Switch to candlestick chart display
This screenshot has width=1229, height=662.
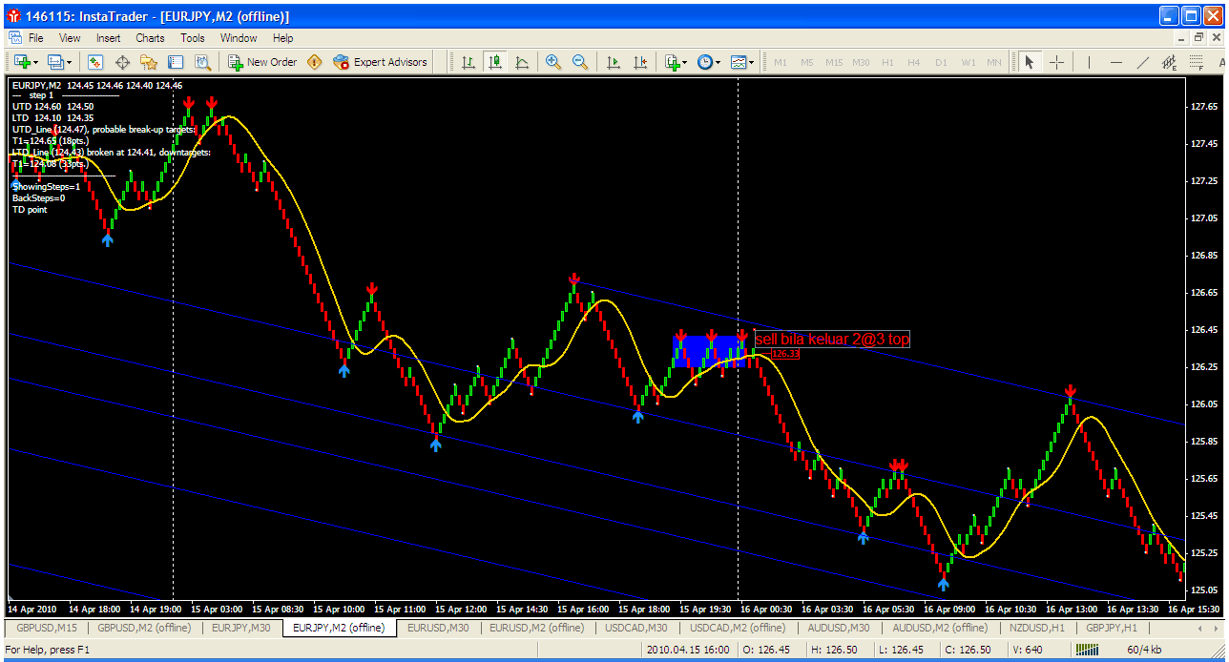tap(495, 62)
